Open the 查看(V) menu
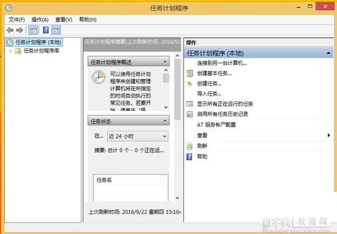The width and height of the screenshot is (337, 234). 64,20
